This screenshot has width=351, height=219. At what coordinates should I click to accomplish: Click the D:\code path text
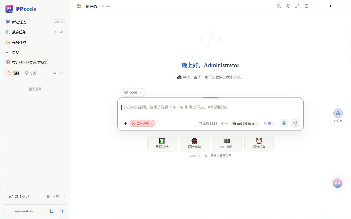pyautogui.click(x=104, y=6)
